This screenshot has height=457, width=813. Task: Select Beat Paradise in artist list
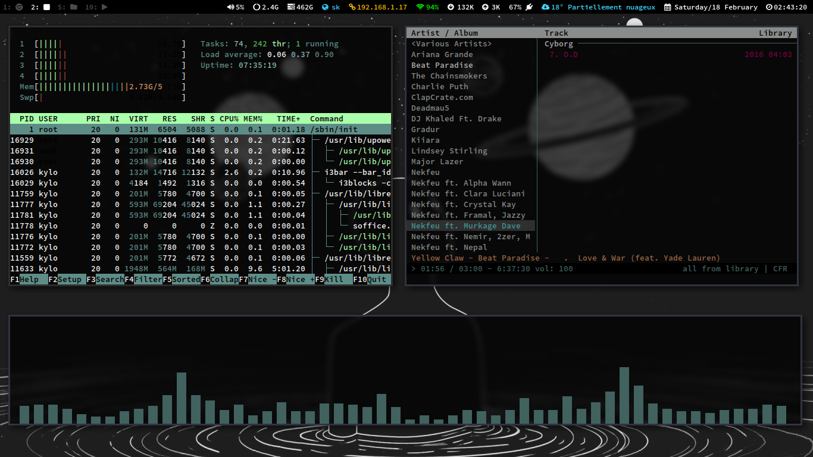tap(442, 65)
